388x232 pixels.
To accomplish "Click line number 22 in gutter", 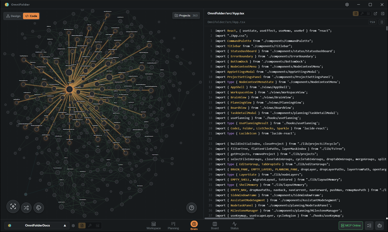I will [x=210, y=139].
